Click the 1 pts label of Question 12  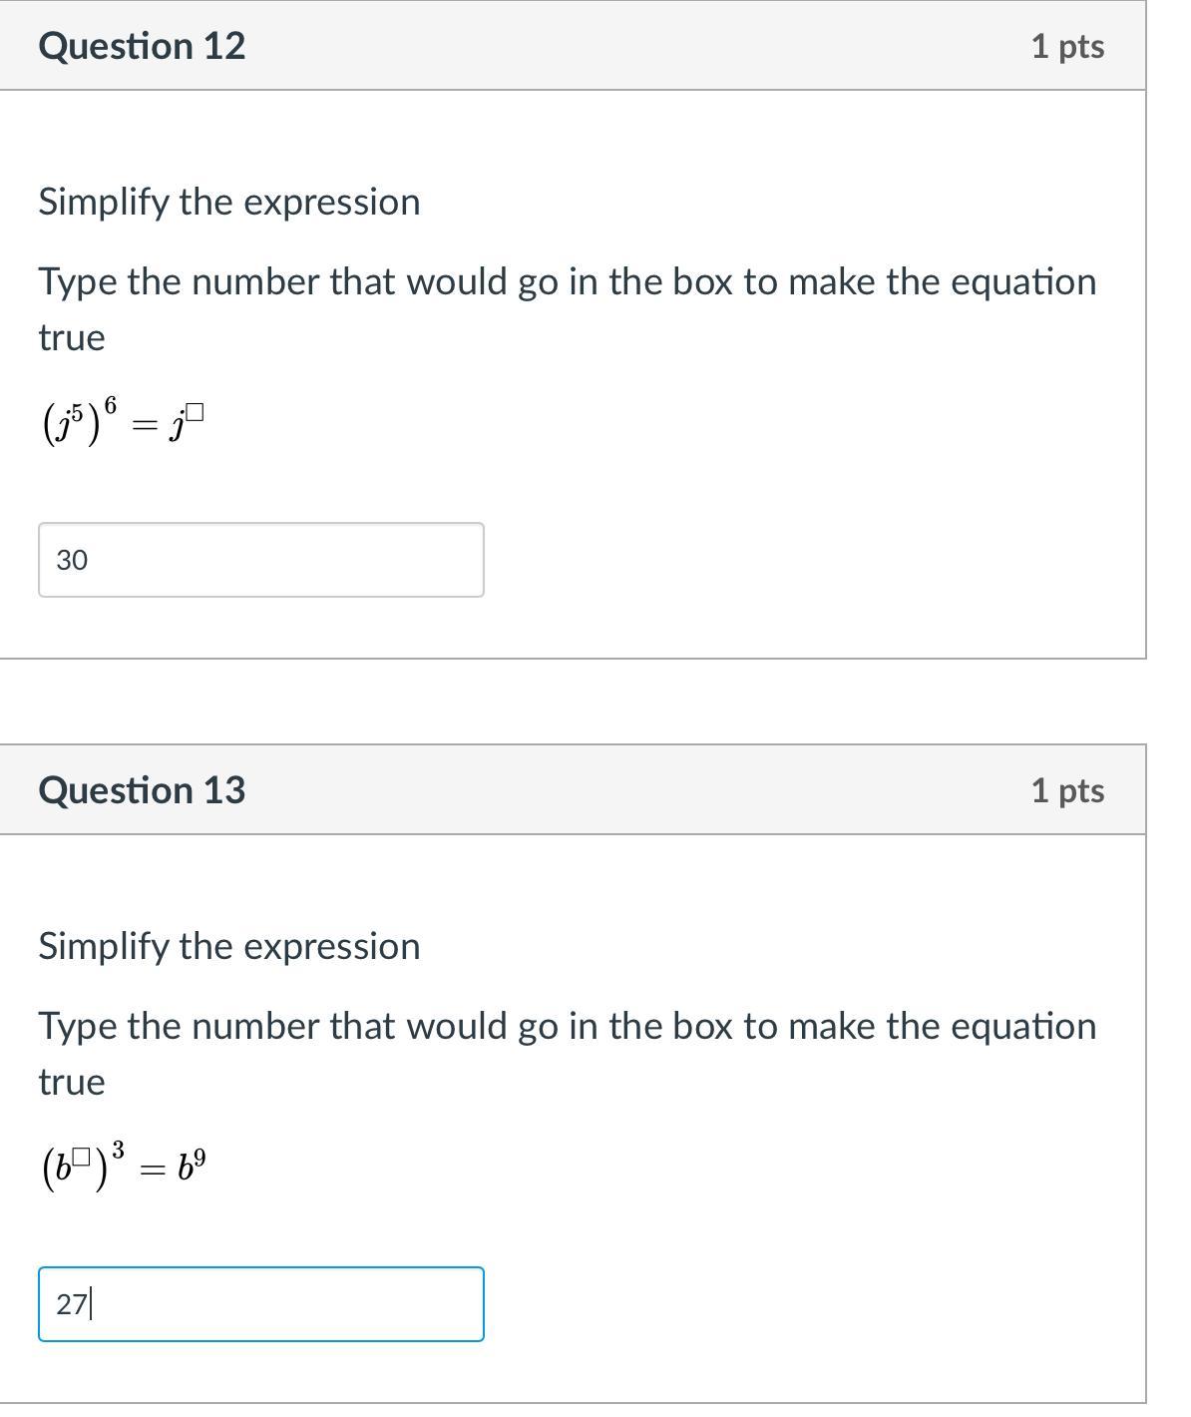pos(1067,46)
